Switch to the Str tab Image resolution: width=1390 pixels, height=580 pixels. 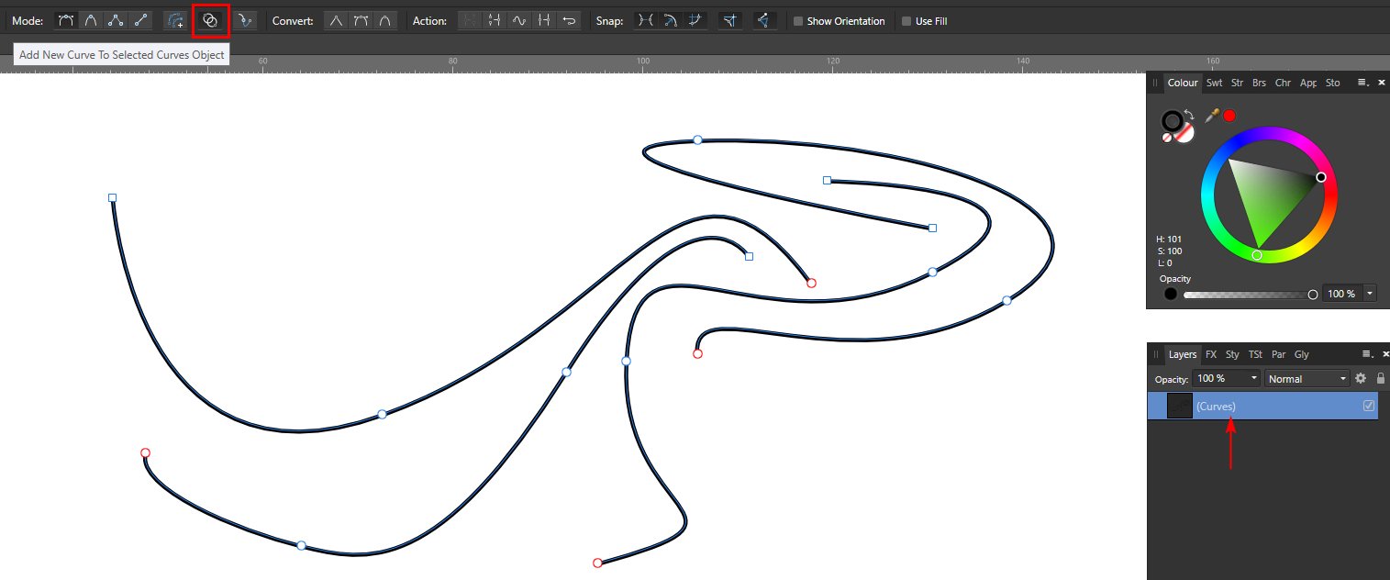(1237, 83)
